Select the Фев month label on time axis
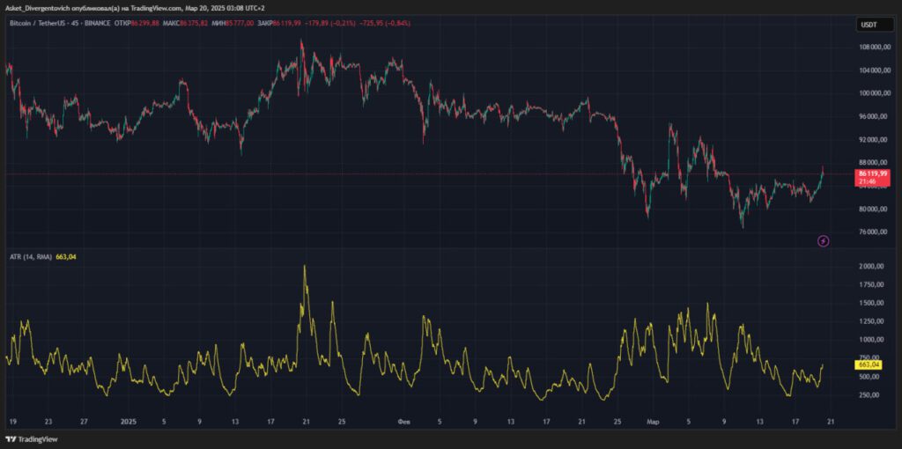902x449 pixels. (x=404, y=421)
